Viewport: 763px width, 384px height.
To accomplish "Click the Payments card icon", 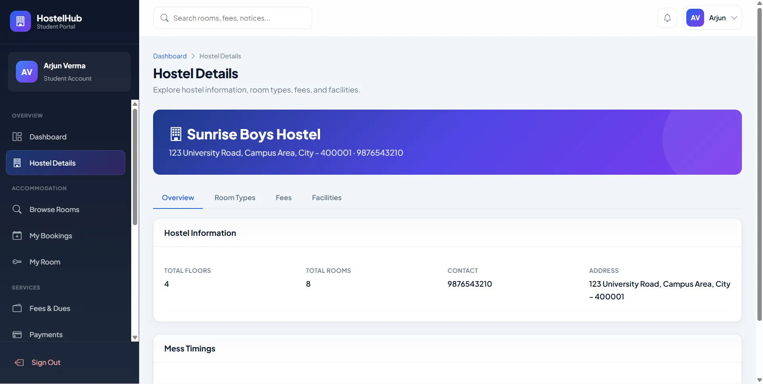I will click(x=17, y=334).
